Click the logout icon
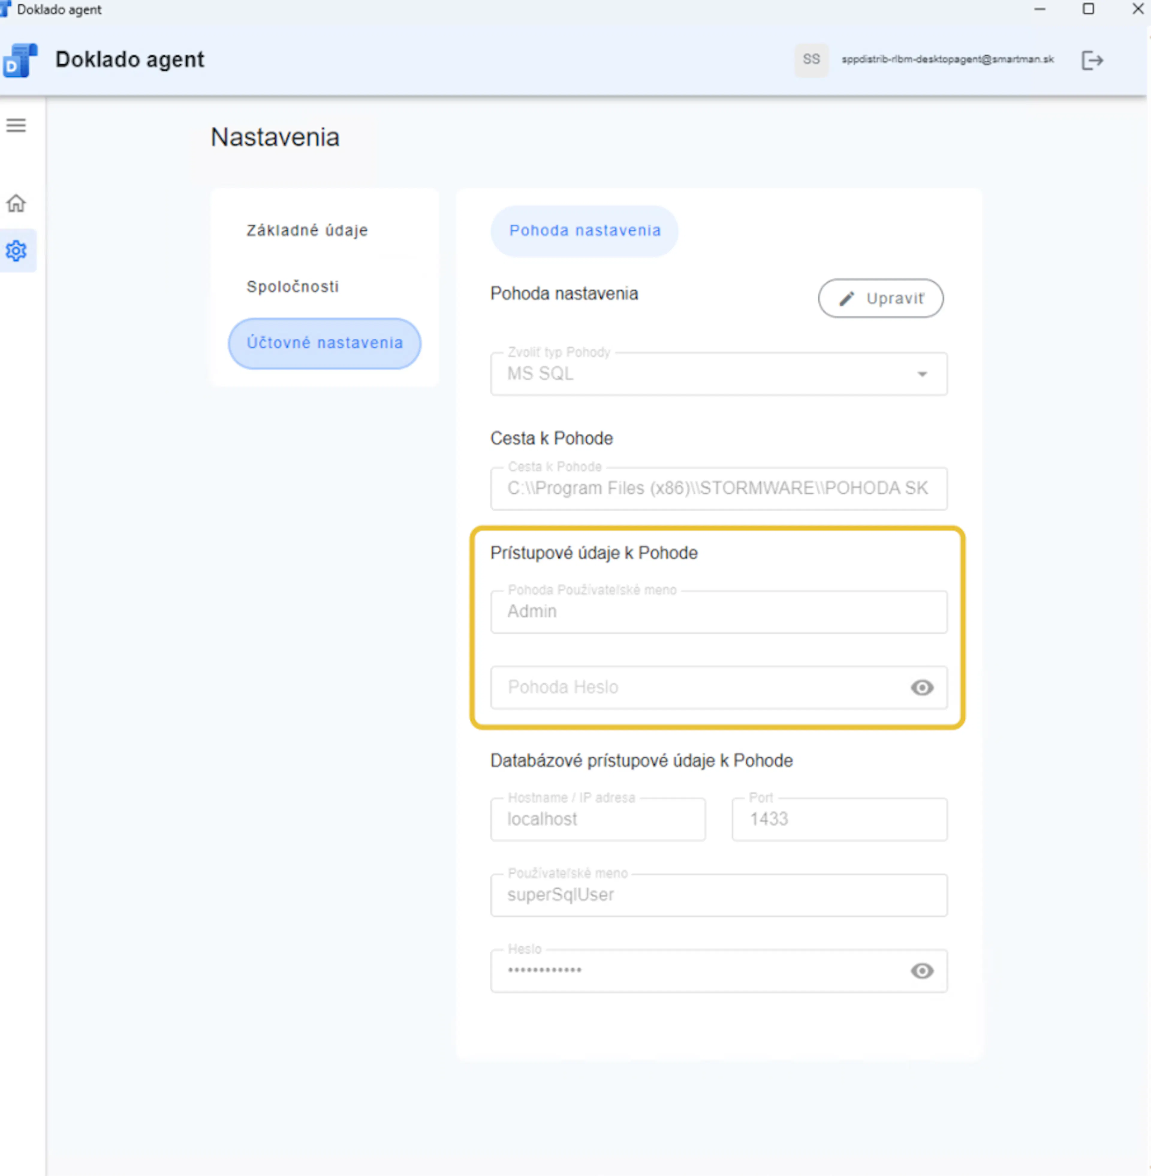The width and height of the screenshot is (1151, 1176). click(1092, 60)
